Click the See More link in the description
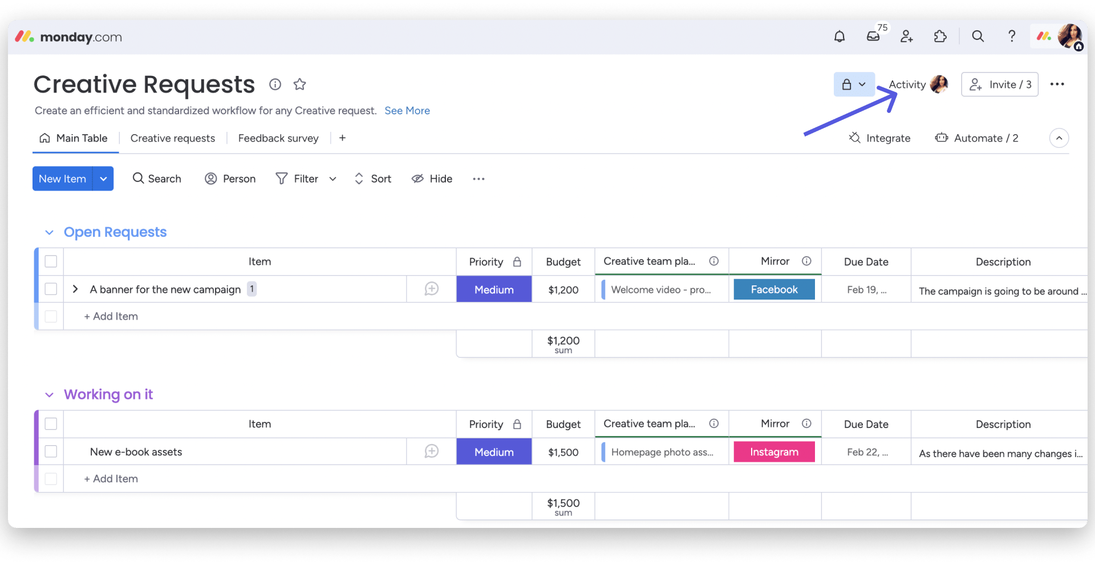This screenshot has width=1095, height=565. (407, 110)
